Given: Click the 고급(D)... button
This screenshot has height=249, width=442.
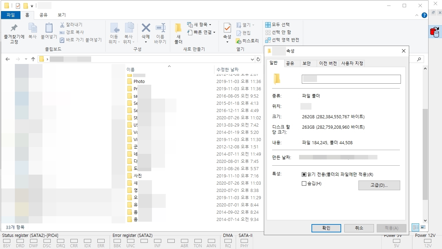Looking at the screenshot, I should tap(379, 185).
